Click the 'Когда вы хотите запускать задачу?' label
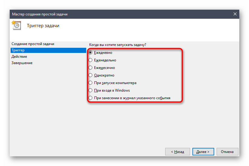Image resolution: width=249 pixels, height=166 pixels. (x=118, y=45)
